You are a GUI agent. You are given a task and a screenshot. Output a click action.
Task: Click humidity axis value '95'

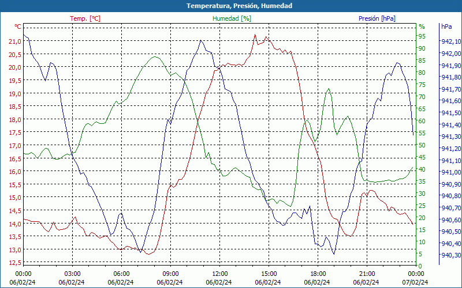422,36
